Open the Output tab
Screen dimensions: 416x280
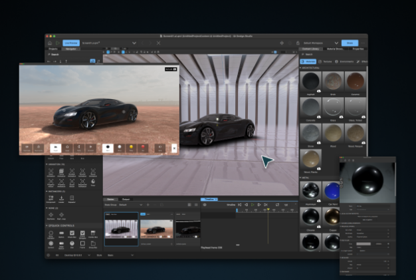tap(126, 199)
